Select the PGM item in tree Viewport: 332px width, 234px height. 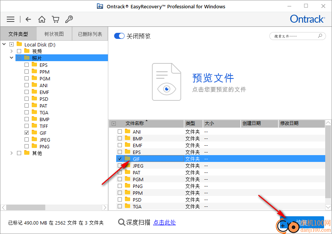point(45,79)
